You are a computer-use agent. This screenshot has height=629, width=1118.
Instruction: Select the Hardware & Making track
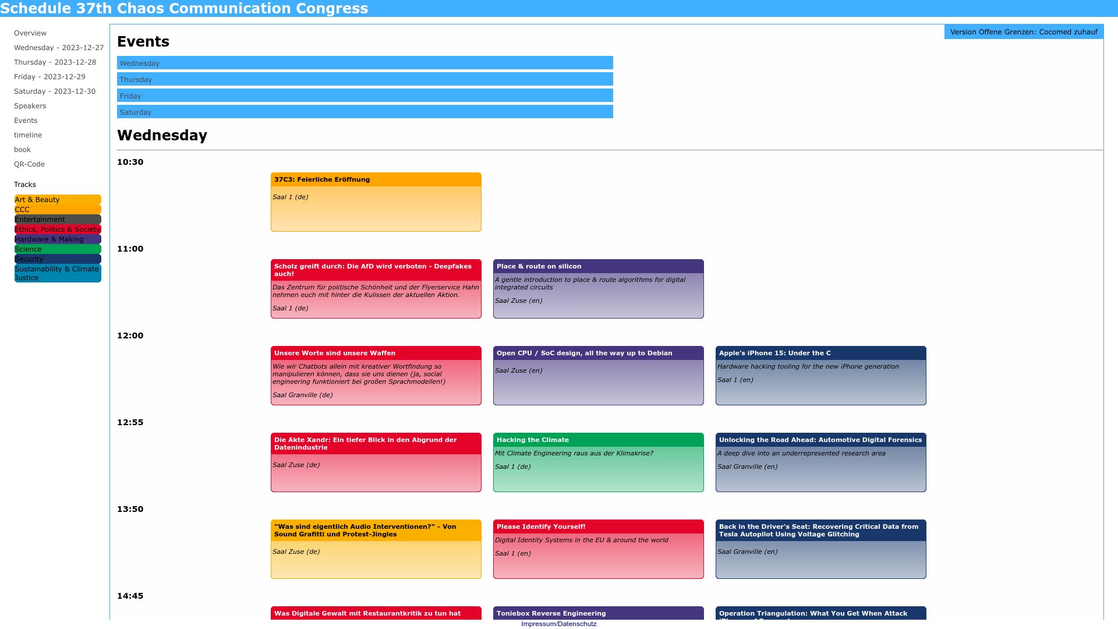[58, 239]
